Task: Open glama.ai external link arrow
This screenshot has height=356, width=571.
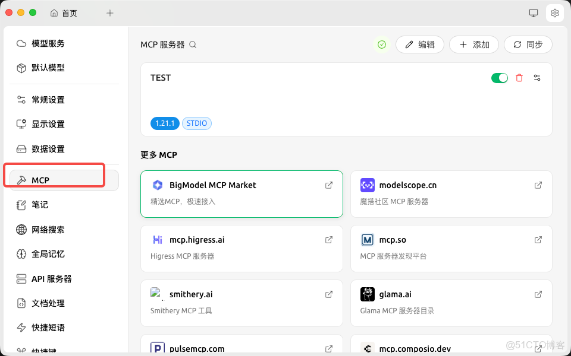Action: pos(538,294)
